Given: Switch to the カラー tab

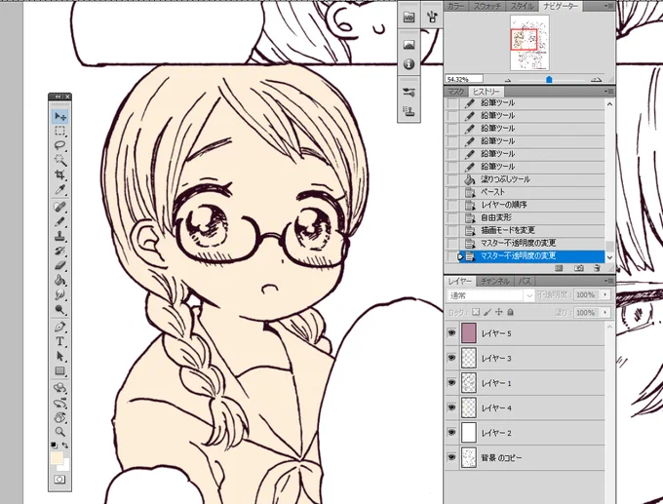Looking at the screenshot, I should coord(456,7).
